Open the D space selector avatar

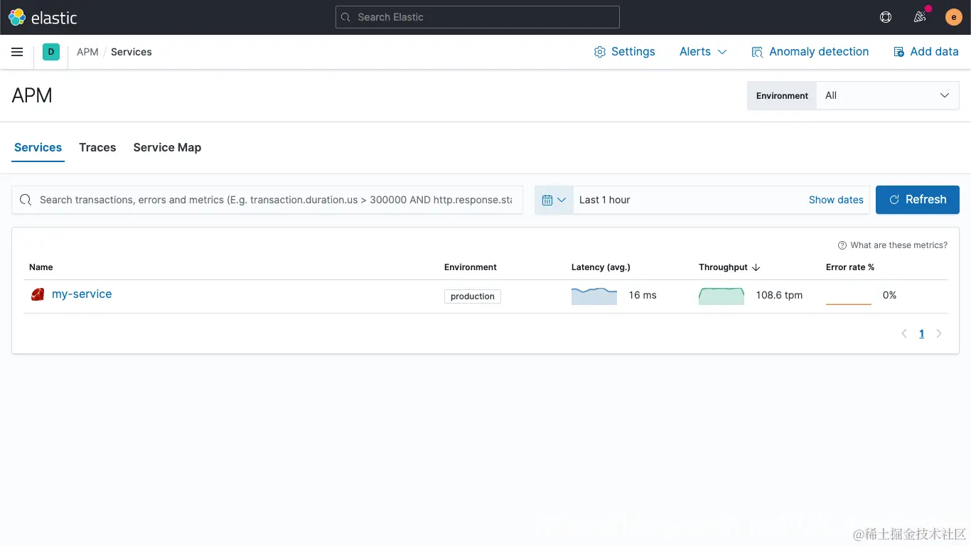coord(51,52)
